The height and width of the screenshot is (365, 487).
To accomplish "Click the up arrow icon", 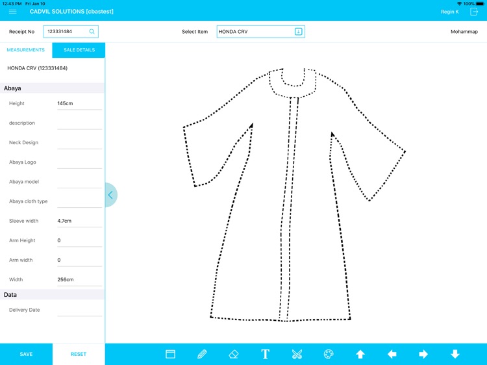I will click(x=360, y=354).
